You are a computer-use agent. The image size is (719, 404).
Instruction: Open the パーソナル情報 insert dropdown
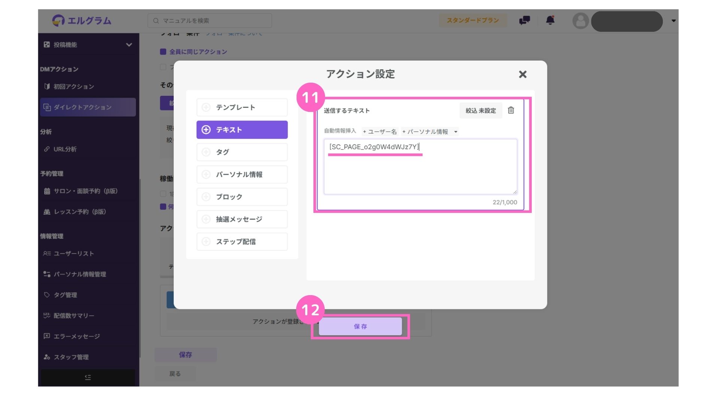[x=456, y=132]
